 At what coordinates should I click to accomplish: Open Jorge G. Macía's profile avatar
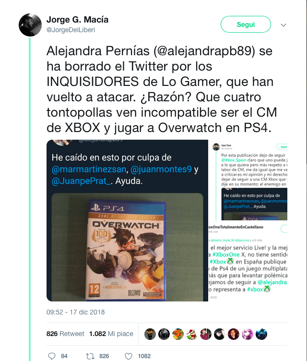coord(30,25)
